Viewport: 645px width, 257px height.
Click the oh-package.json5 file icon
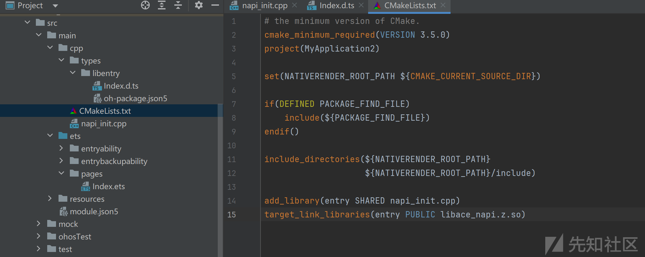tap(97, 98)
